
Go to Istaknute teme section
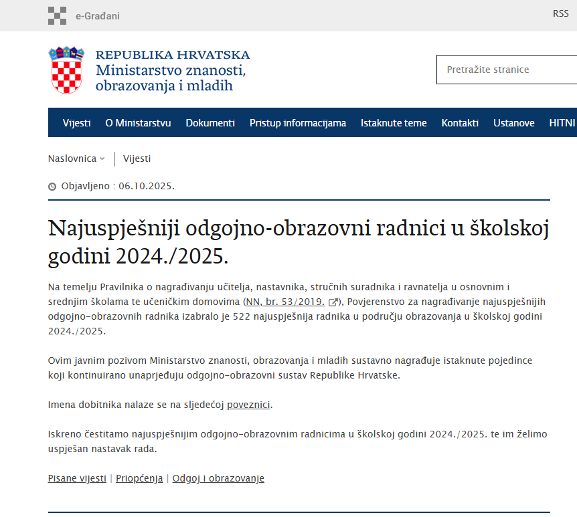pyautogui.click(x=394, y=123)
